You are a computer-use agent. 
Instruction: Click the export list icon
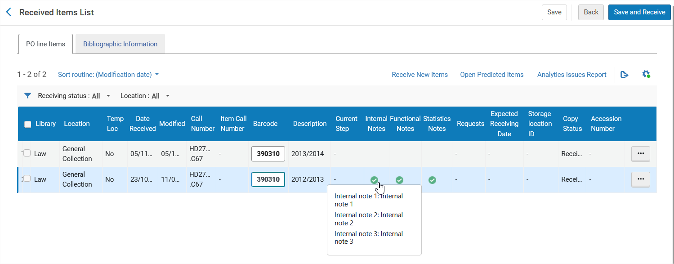624,75
